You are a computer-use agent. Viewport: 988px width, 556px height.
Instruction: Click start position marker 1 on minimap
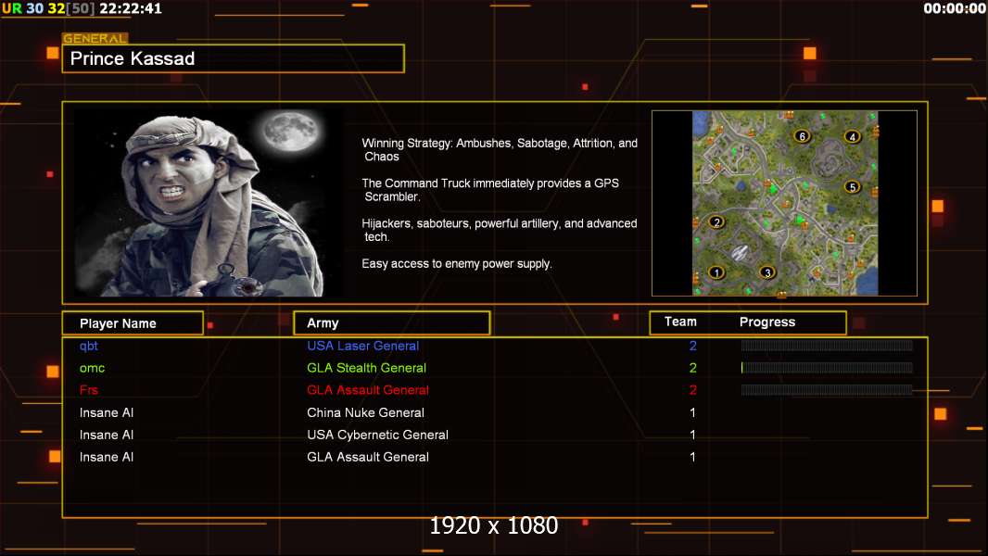pyautogui.click(x=716, y=272)
